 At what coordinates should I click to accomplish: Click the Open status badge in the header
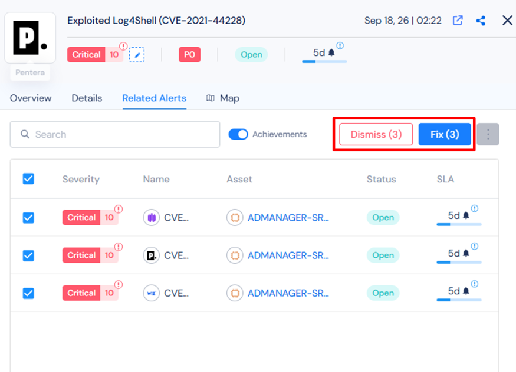[x=251, y=55]
